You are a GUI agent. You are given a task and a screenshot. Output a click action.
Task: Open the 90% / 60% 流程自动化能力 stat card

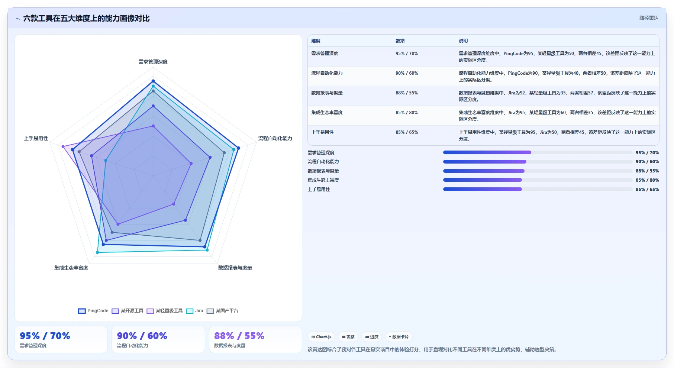click(x=158, y=339)
